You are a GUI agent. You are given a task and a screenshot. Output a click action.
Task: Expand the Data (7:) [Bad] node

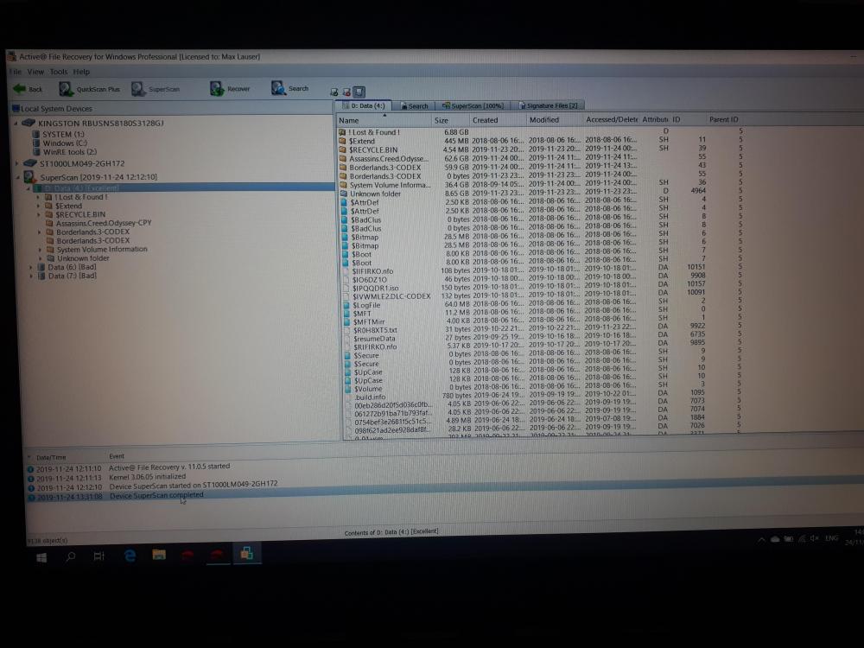point(31,276)
